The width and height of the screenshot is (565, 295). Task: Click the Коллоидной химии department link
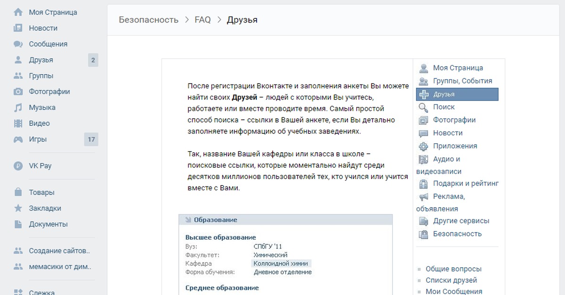(x=281, y=264)
